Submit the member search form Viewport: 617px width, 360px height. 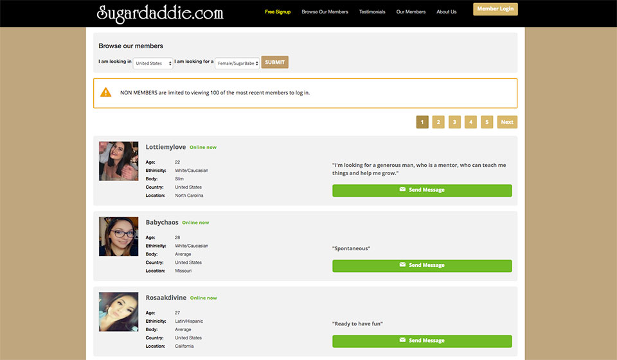click(x=274, y=62)
